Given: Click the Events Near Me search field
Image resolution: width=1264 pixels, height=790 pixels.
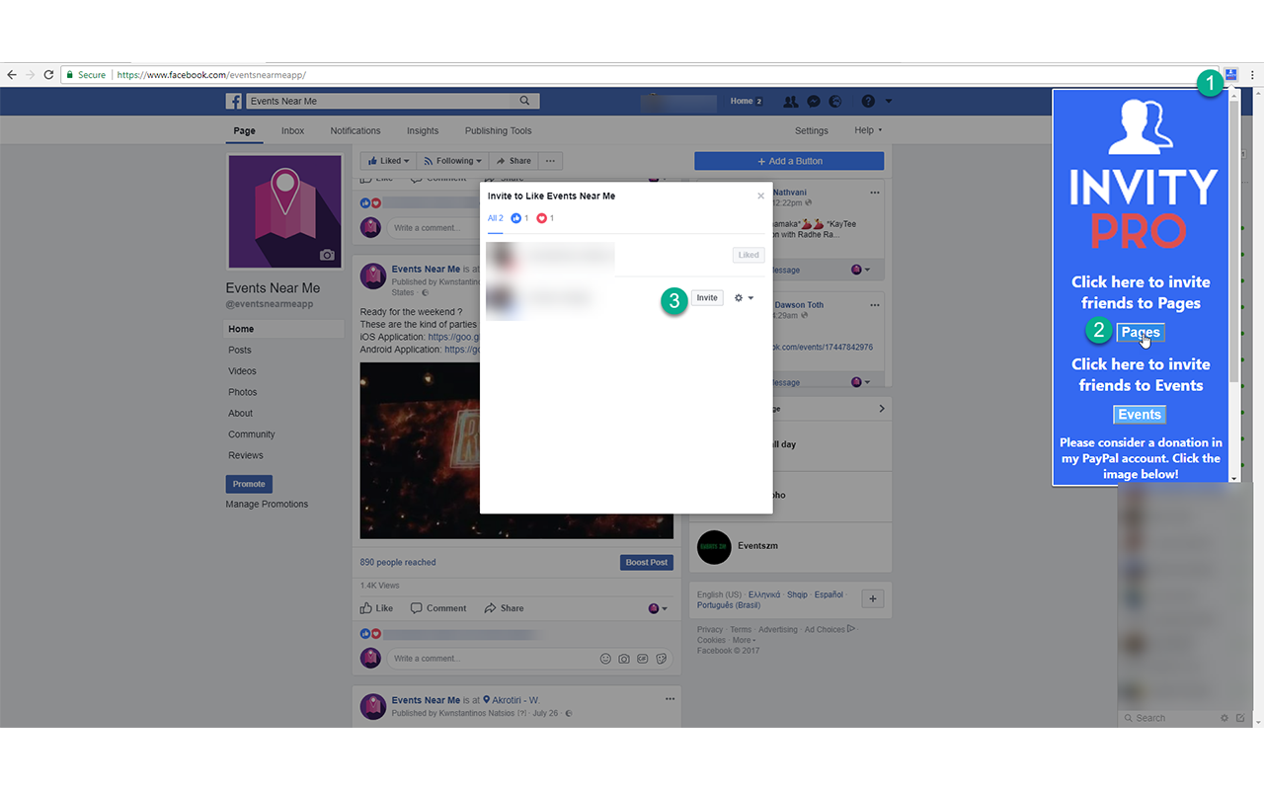Looking at the screenshot, I should pos(380,101).
